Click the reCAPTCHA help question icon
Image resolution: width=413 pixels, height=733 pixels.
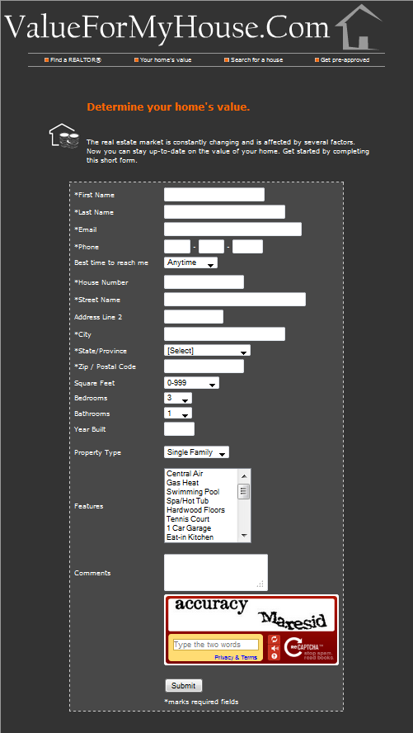point(274,656)
